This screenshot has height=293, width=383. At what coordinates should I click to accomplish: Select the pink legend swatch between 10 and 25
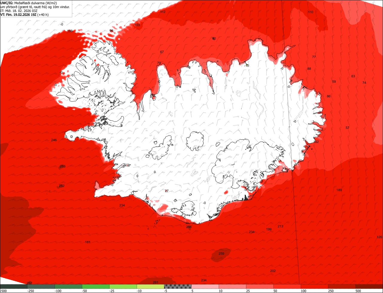coord(232,286)
